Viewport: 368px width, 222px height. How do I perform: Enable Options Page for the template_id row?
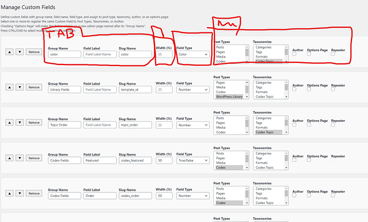[309, 89]
